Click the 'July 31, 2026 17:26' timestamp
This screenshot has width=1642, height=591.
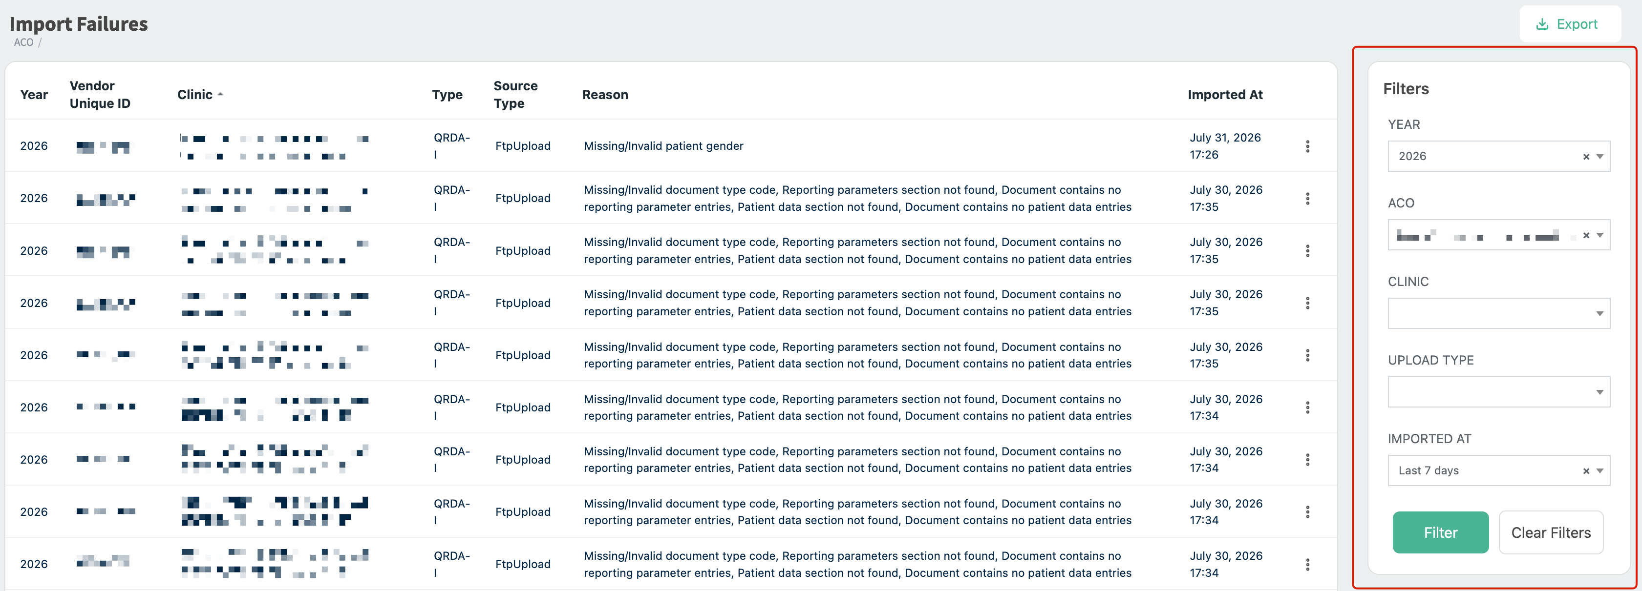click(x=1225, y=146)
